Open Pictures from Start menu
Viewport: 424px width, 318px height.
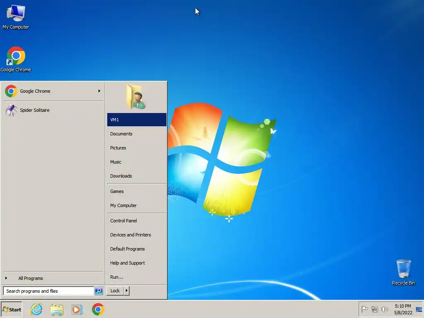[137, 148]
